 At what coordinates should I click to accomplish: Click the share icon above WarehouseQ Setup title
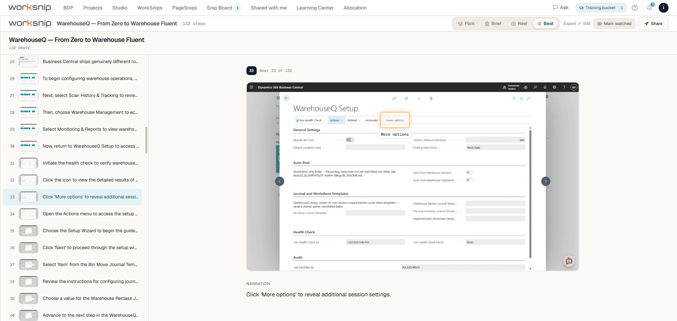(406, 99)
